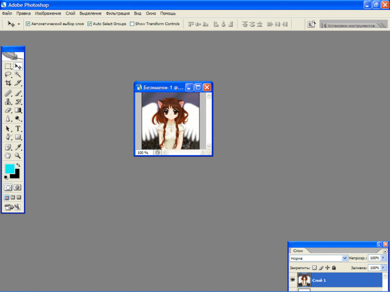Screen dimensions: 390x292
Task: Open the Файл menu
Action: coord(7,13)
